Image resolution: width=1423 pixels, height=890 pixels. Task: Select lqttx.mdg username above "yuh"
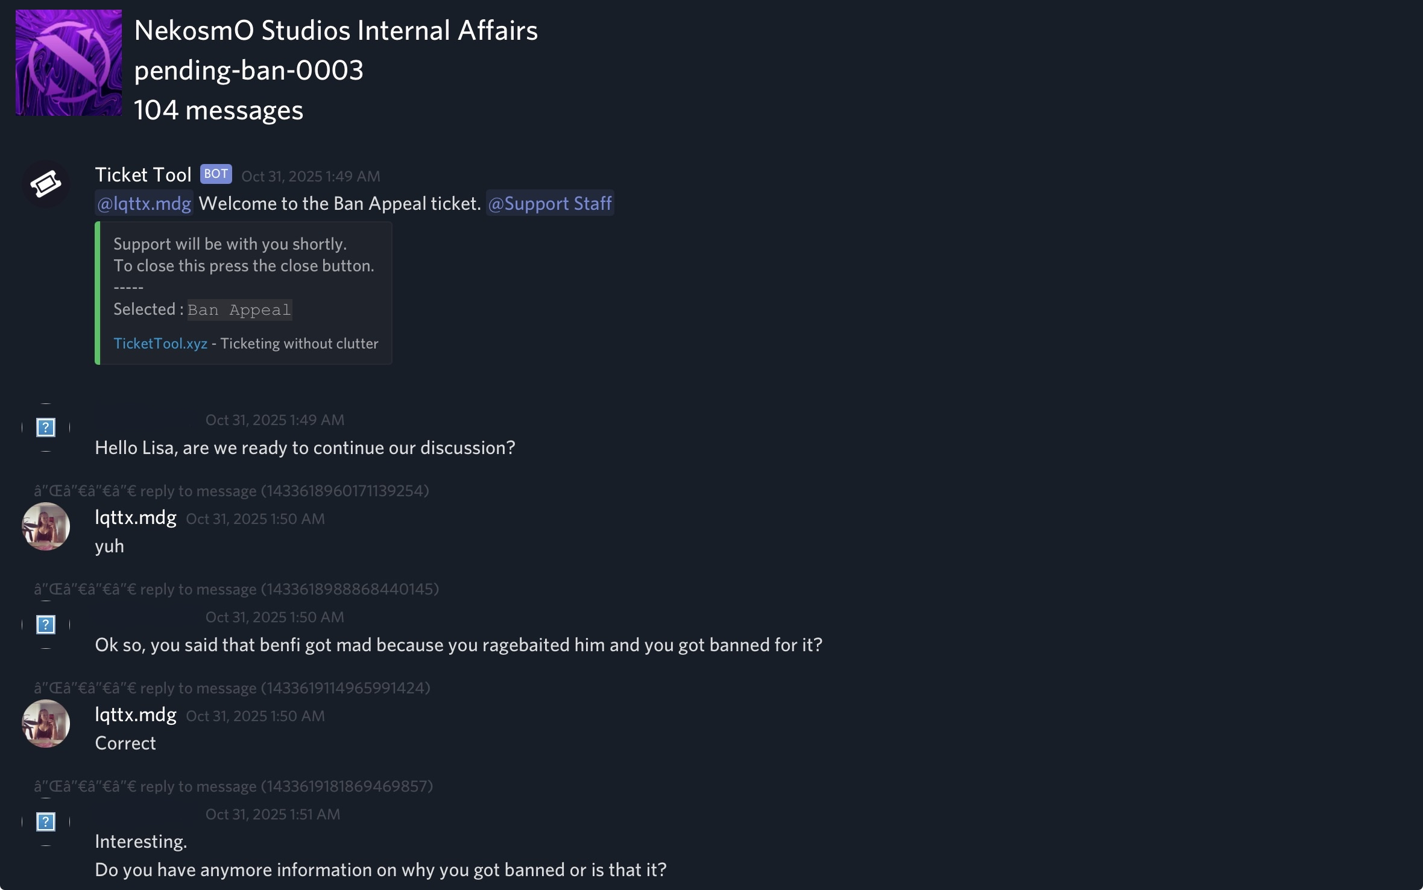click(136, 517)
